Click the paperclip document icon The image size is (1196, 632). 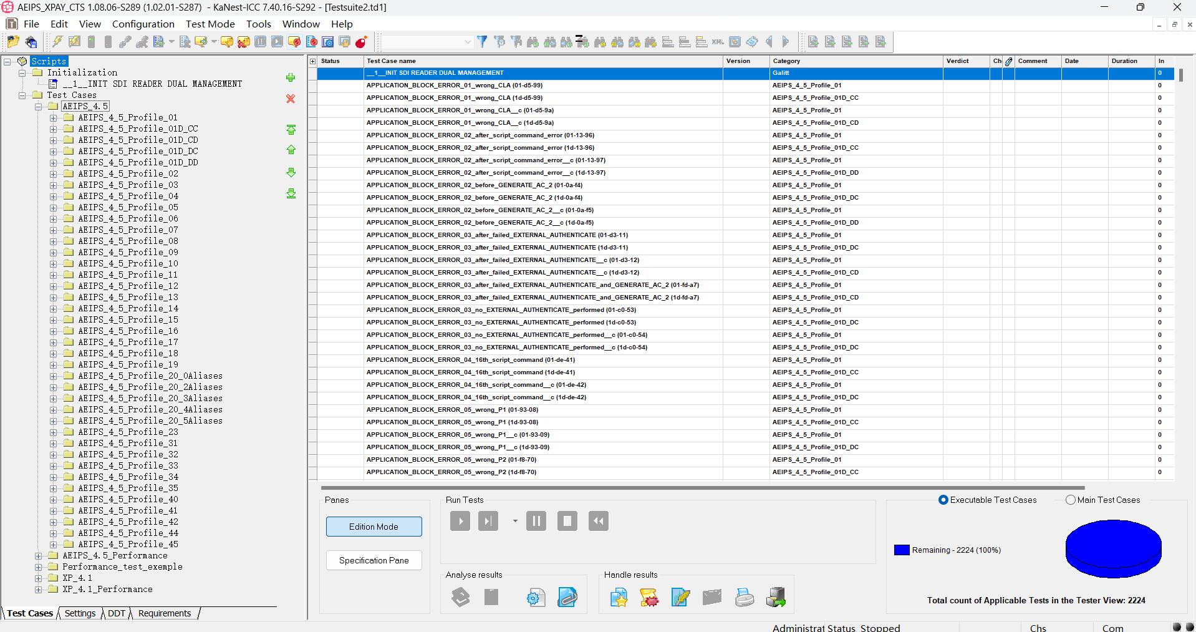(567, 597)
